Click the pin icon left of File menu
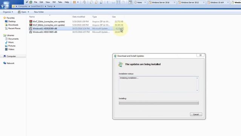This screenshot has height=136, width=241. [27, 2]
